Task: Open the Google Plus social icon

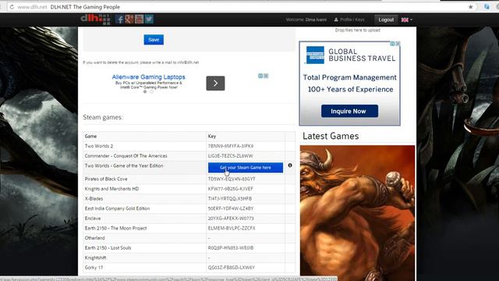Action: [129, 19]
